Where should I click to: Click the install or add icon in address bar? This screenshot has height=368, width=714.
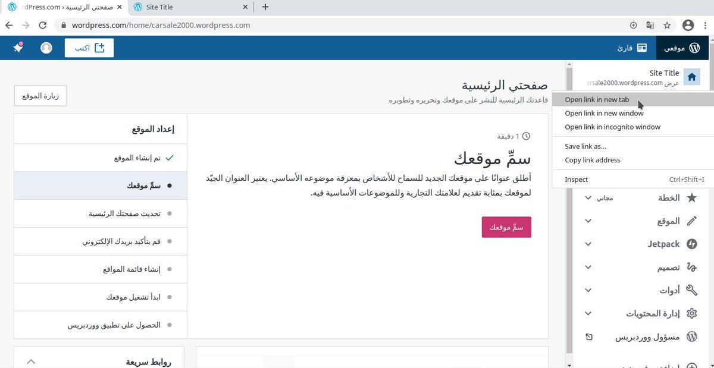pos(633,26)
